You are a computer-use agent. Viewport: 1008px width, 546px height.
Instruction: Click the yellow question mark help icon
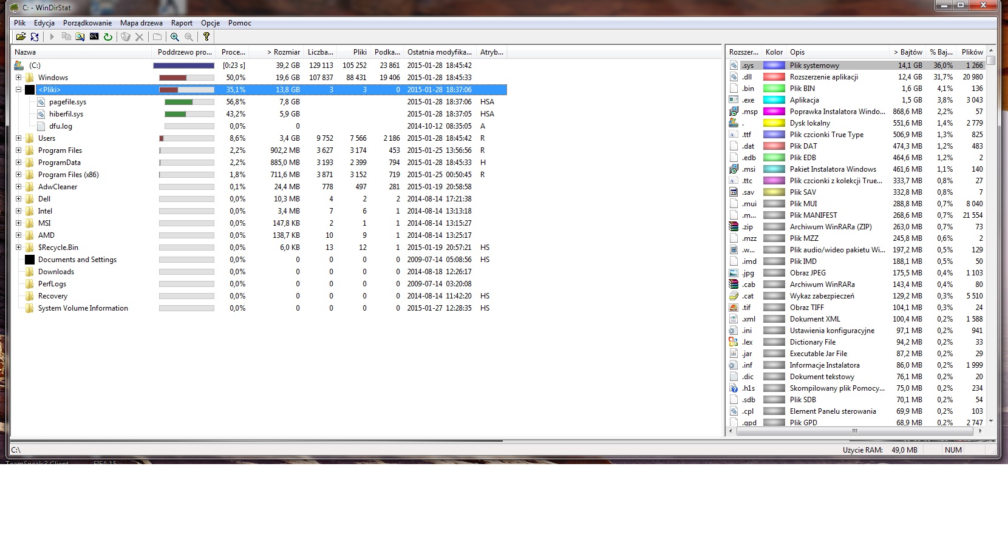coord(206,37)
